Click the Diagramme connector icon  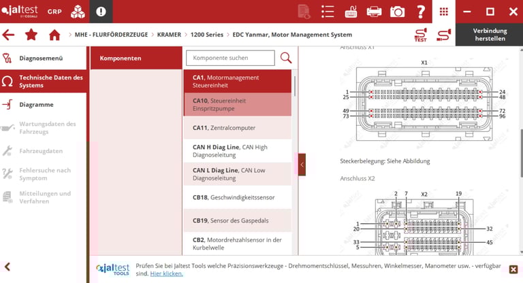7,104
